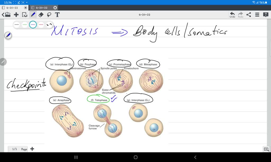Viewport: 271px width, 162px height.
Task: Select the Eraser tool
Action: pyautogui.click(x=41, y=15)
